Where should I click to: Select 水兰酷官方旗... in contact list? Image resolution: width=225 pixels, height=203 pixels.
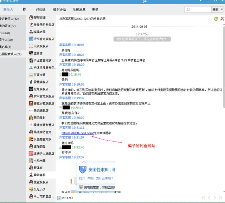[x=41, y=139]
